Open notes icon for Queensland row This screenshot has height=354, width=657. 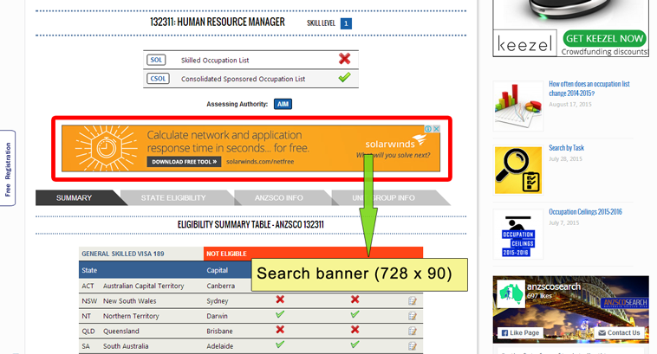coord(413,331)
